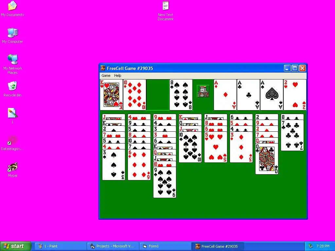Click the 7 of hearts card strip
The image size is (335, 251).
[114, 135]
